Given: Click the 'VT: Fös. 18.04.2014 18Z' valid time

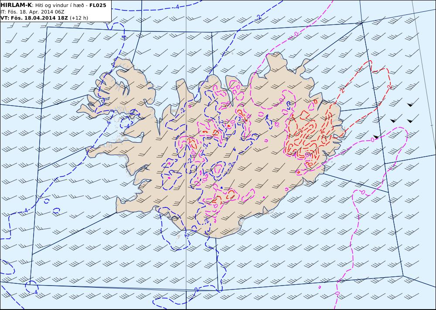Looking at the screenshot, I should pos(34,18).
